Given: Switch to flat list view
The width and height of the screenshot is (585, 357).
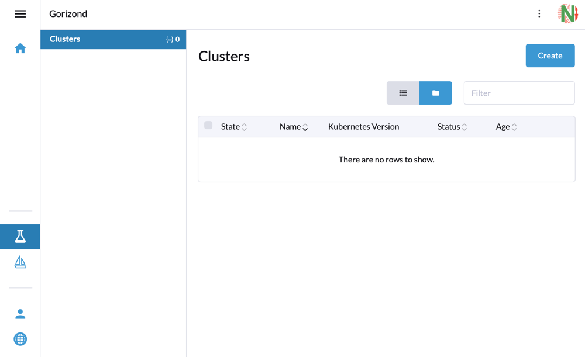Looking at the screenshot, I should (402, 93).
